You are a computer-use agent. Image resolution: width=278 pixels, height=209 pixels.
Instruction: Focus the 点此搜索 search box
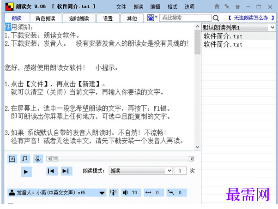click(185, 18)
